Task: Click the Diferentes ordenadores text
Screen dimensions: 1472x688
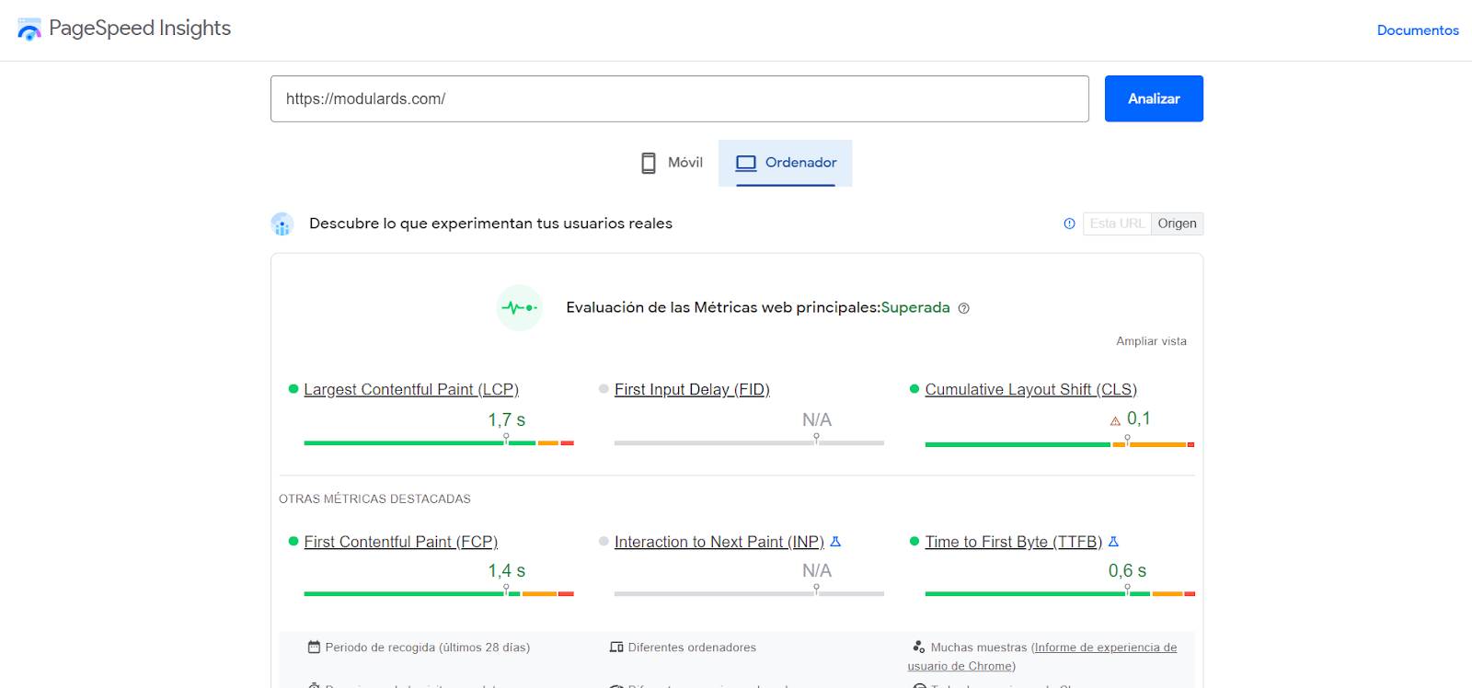Action: (x=692, y=648)
